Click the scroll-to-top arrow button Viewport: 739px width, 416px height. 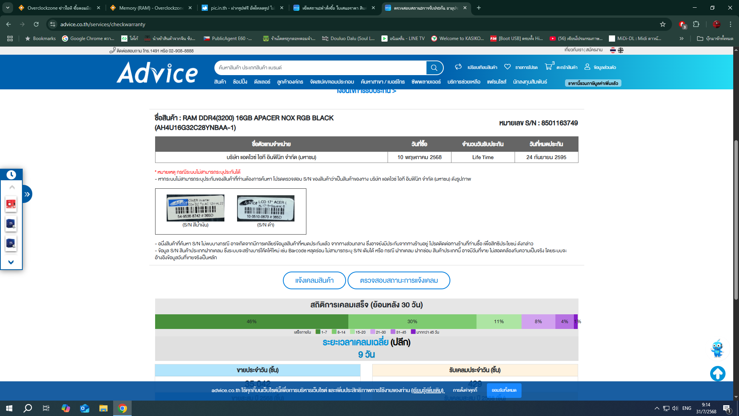(x=717, y=373)
